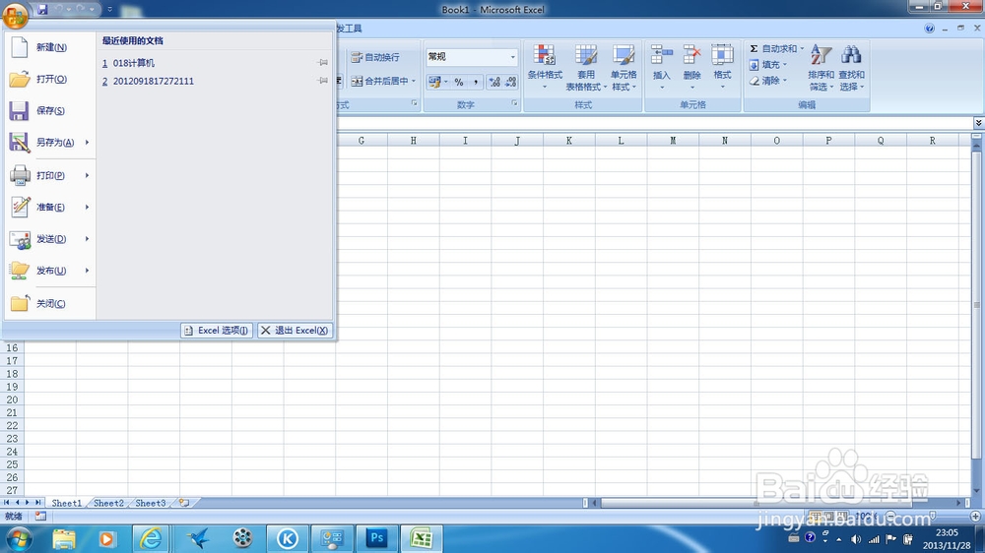Open the number format (常规) combo box
This screenshot has height=553, width=985.
tap(472, 56)
